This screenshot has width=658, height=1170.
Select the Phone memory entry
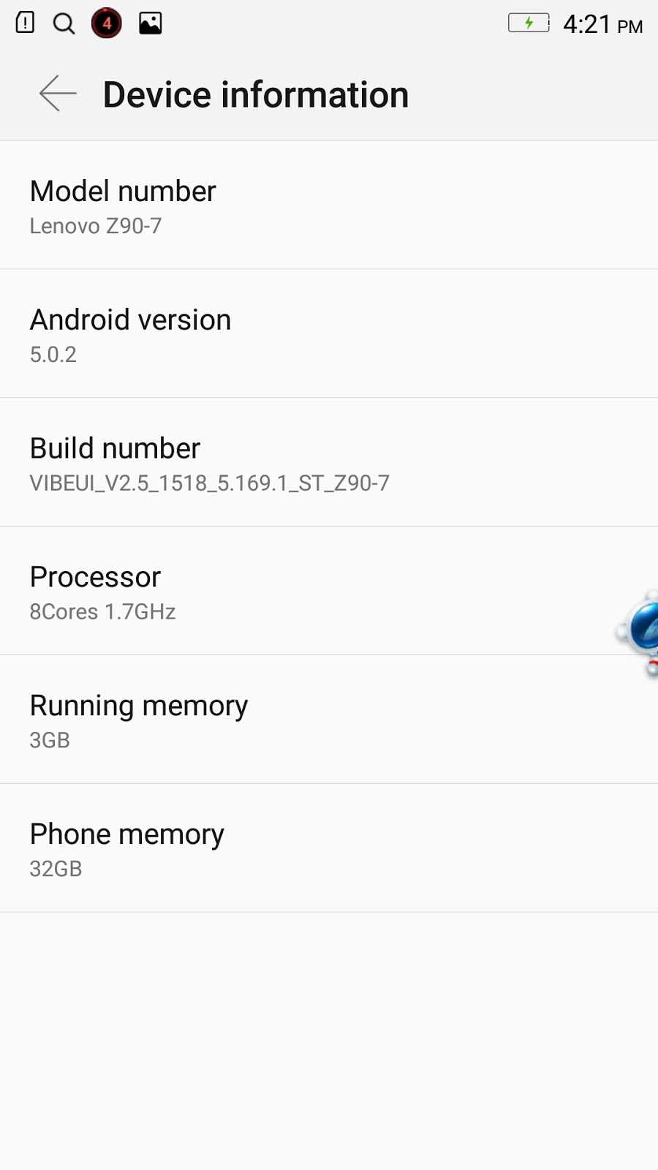pyautogui.click(x=329, y=849)
